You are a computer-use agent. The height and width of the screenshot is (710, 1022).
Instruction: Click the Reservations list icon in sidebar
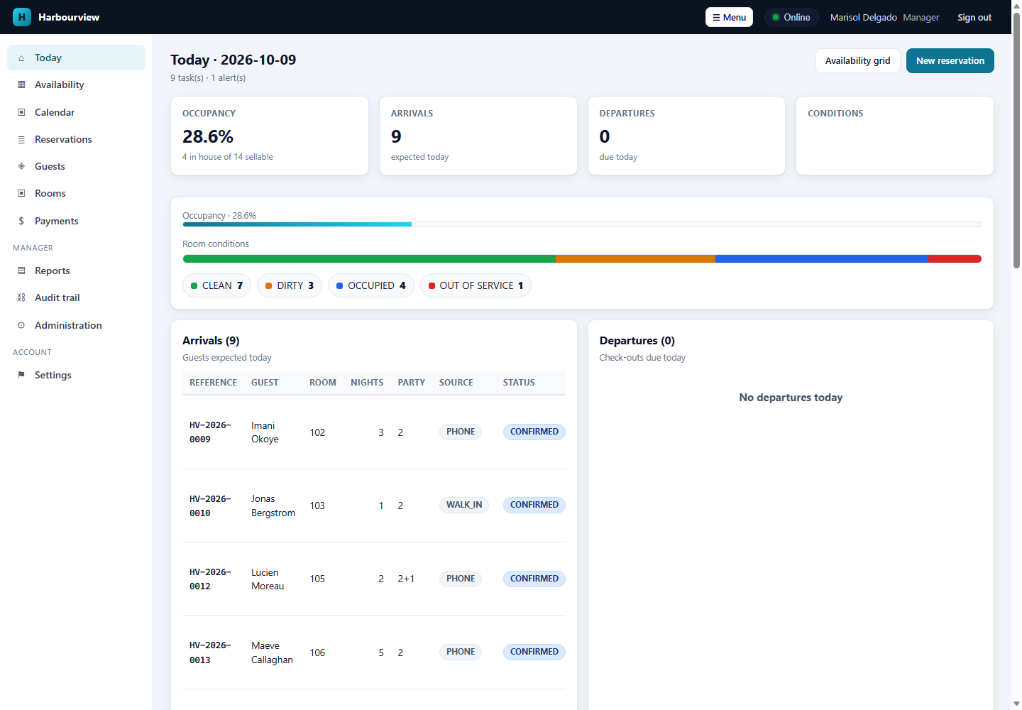tap(21, 139)
